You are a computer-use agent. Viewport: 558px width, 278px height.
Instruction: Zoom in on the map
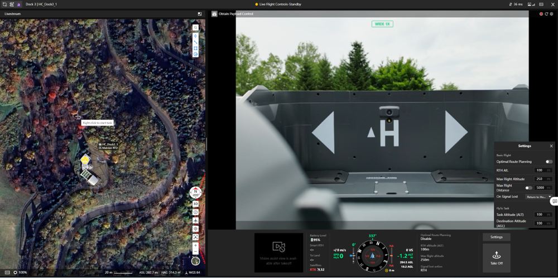[195, 245]
